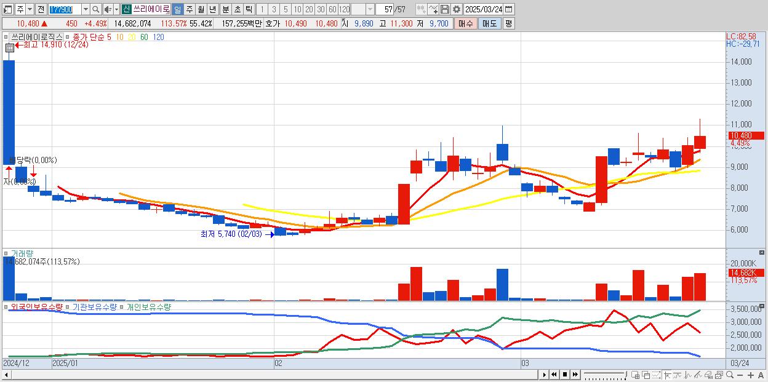Image resolution: width=768 pixels, height=382 pixels.
Task: Click the green 신 badge icon
Action: (127, 9)
